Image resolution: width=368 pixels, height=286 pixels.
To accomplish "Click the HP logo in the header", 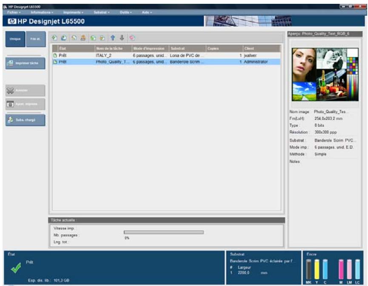I will tap(12, 21).
